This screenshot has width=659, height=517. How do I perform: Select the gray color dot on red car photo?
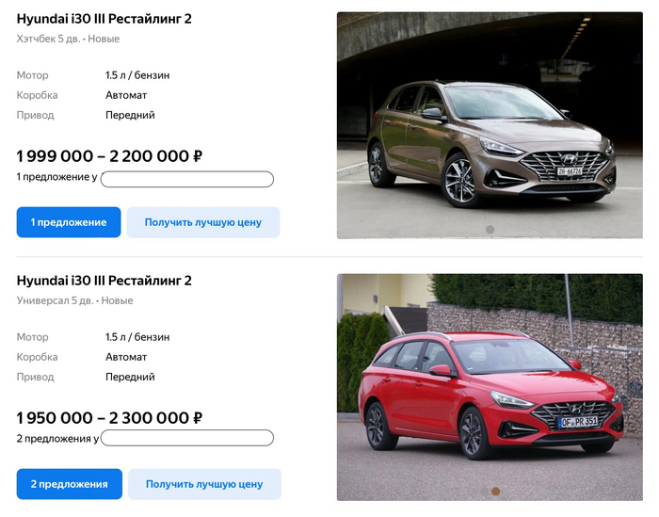(485, 491)
